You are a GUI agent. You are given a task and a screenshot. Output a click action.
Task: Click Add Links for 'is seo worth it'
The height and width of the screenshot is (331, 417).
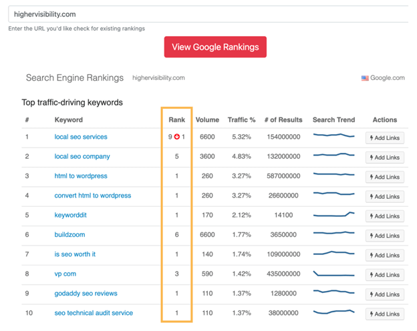(384, 256)
